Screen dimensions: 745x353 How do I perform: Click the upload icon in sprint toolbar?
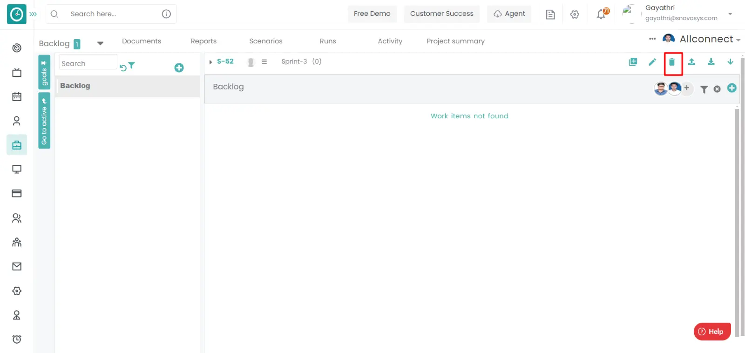[x=691, y=62]
